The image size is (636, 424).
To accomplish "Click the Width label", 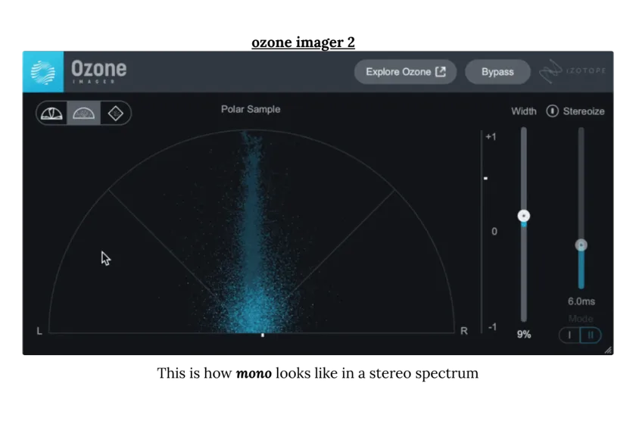I will click(524, 111).
